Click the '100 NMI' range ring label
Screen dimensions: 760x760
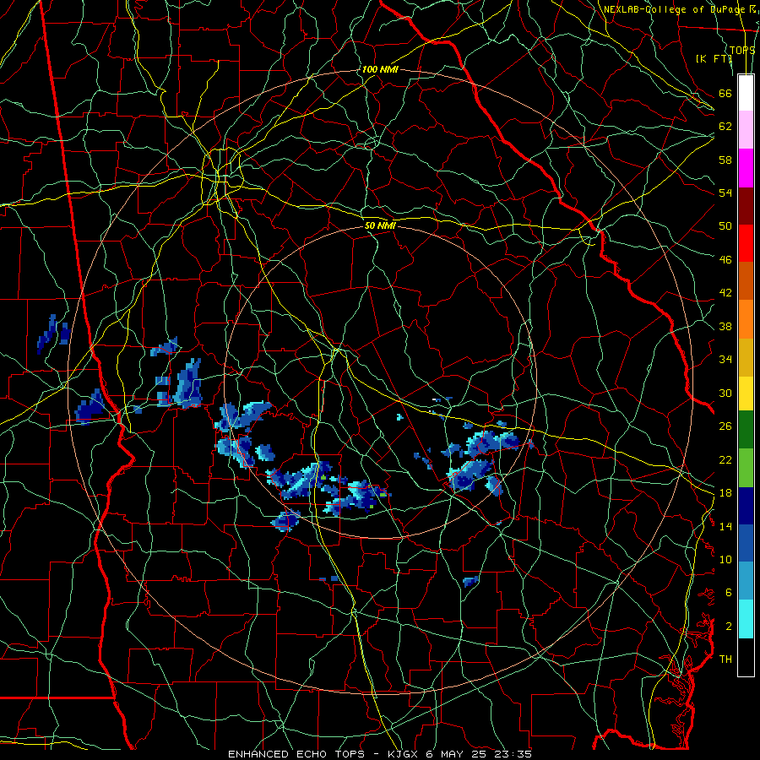pyautogui.click(x=380, y=69)
